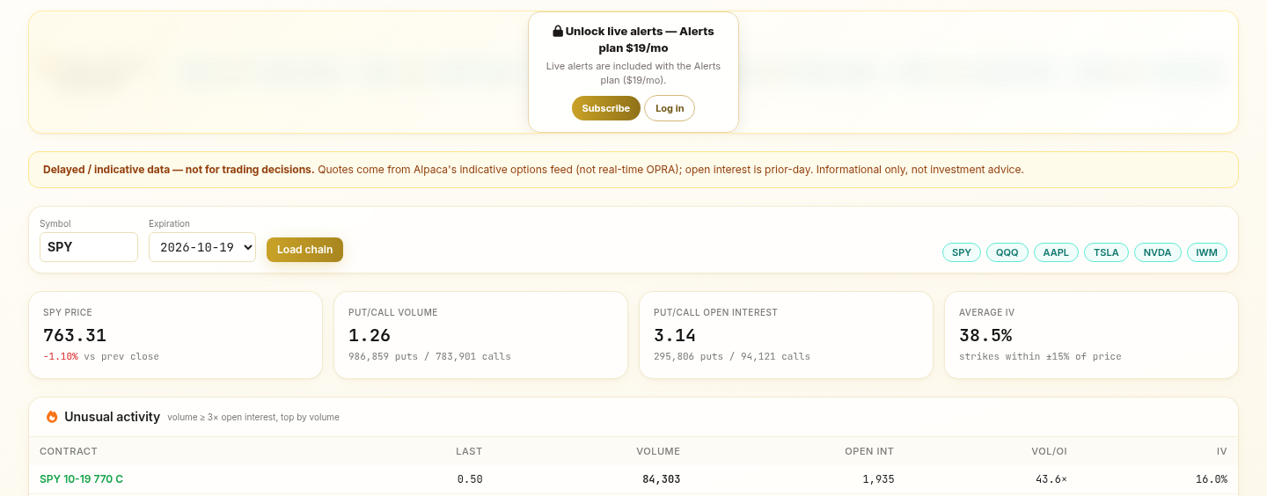Image resolution: width=1267 pixels, height=496 pixels.
Task: Click the Log in button
Action: pyautogui.click(x=670, y=108)
